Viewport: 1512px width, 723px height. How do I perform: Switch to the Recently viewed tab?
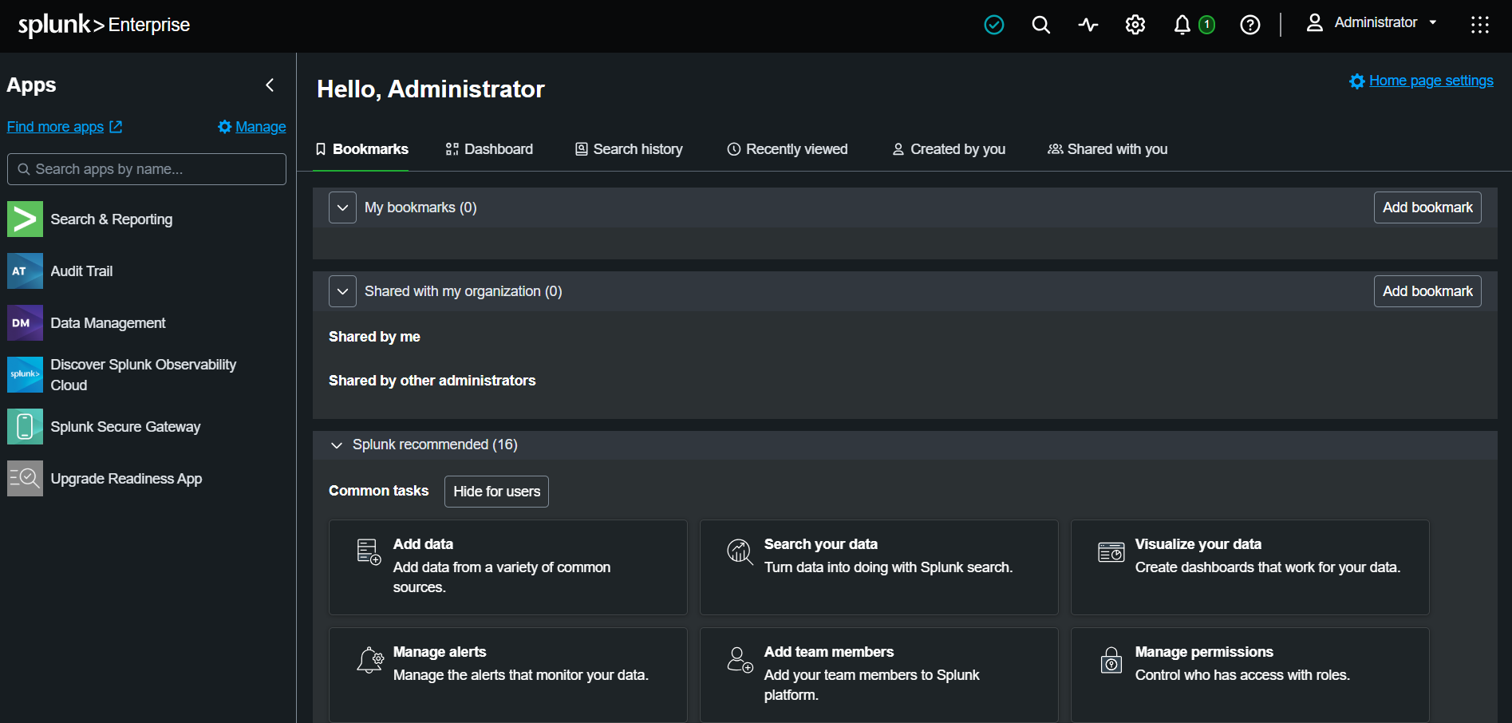point(787,149)
